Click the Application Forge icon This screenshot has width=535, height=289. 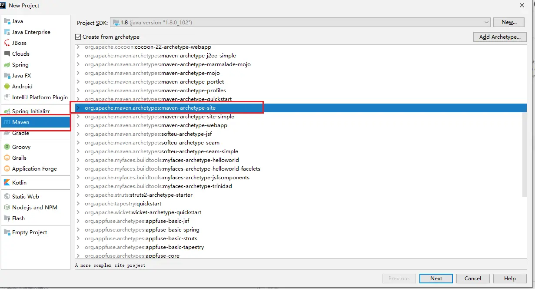[7, 169]
